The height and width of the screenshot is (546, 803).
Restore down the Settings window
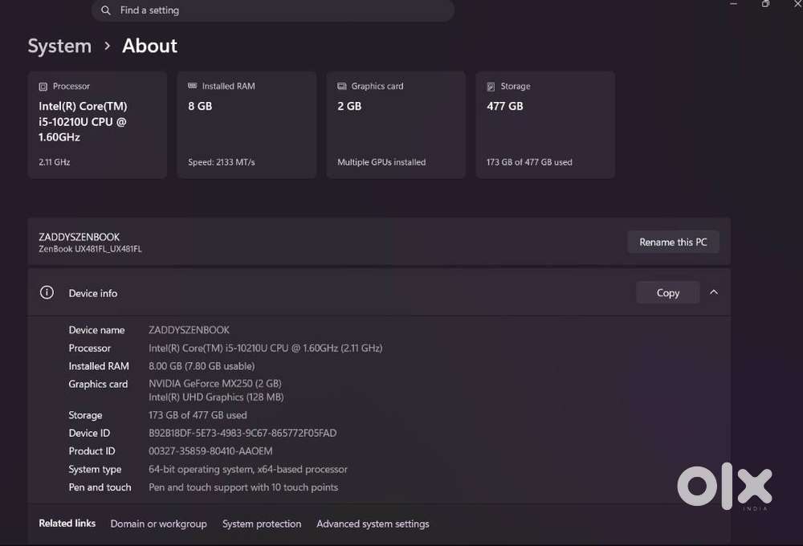pyautogui.click(x=765, y=3)
